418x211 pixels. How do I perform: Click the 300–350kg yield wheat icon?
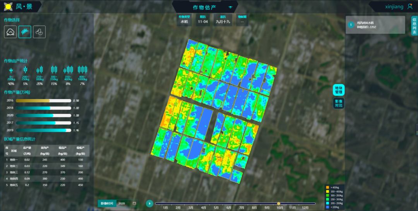coord(54,70)
